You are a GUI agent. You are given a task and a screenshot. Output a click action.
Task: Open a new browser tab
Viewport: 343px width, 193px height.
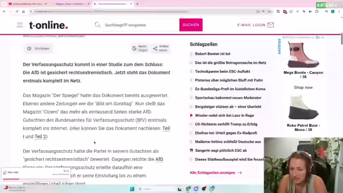pos(137,4)
